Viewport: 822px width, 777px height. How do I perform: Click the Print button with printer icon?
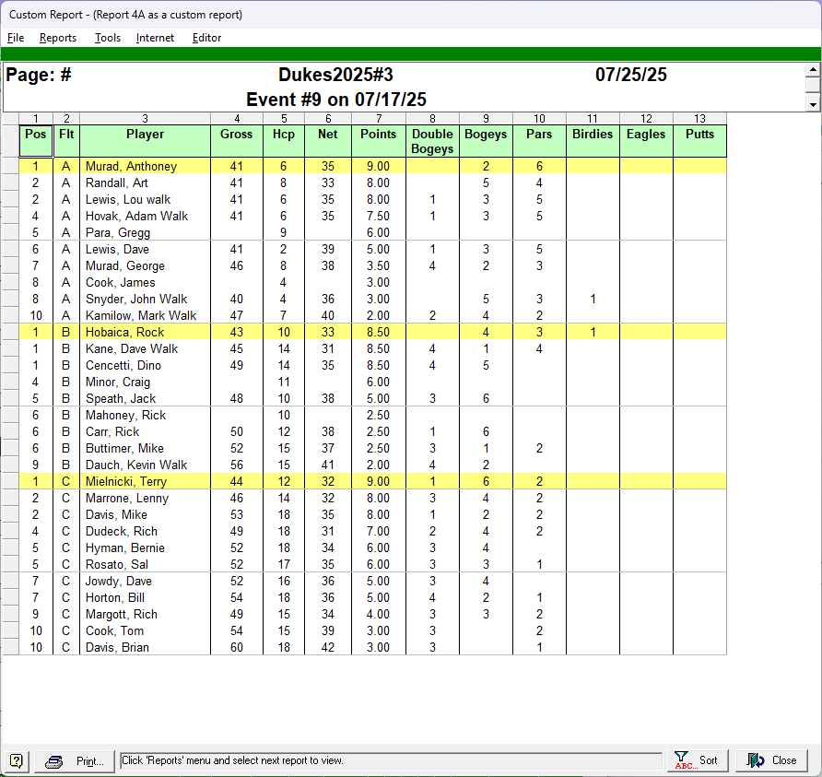(x=76, y=760)
